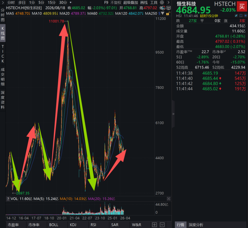Select the 多日 multi-day view

pyautogui.click(x=22, y=2)
